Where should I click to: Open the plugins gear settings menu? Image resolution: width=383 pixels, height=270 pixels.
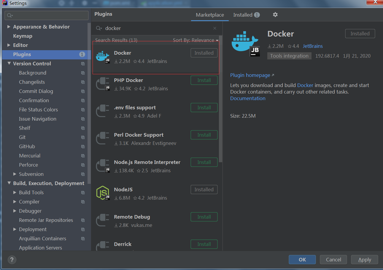click(x=275, y=15)
